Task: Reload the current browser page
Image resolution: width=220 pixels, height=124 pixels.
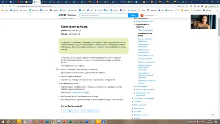Action: tap(10, 6)
